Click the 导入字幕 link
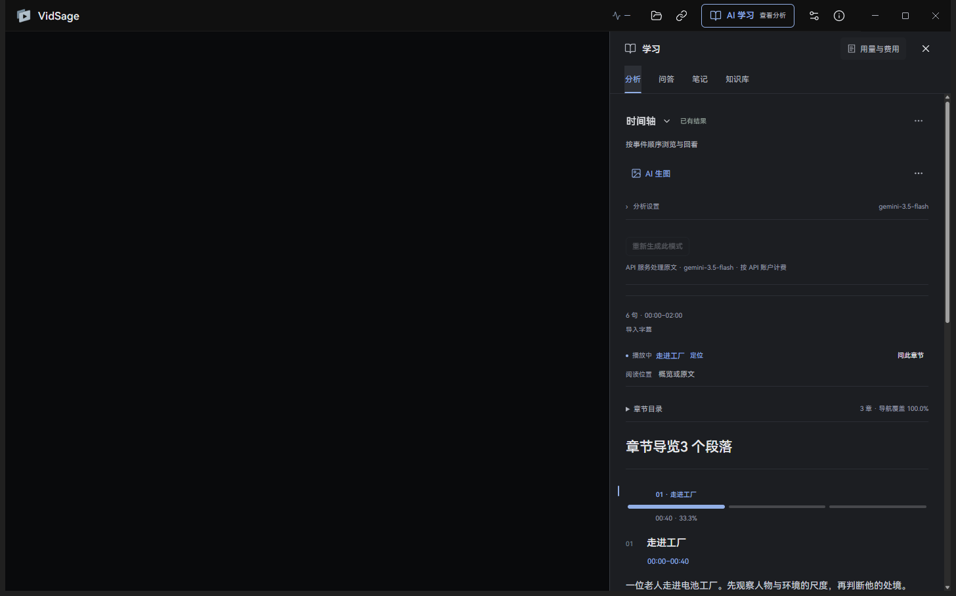Image resolution: width=956 pixels, height=596 pixels. click(639, 330)
